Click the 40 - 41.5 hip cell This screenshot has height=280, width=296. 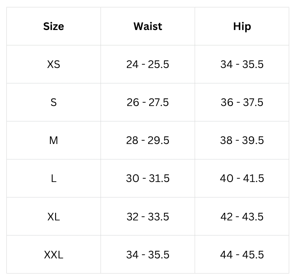(242, 178)
